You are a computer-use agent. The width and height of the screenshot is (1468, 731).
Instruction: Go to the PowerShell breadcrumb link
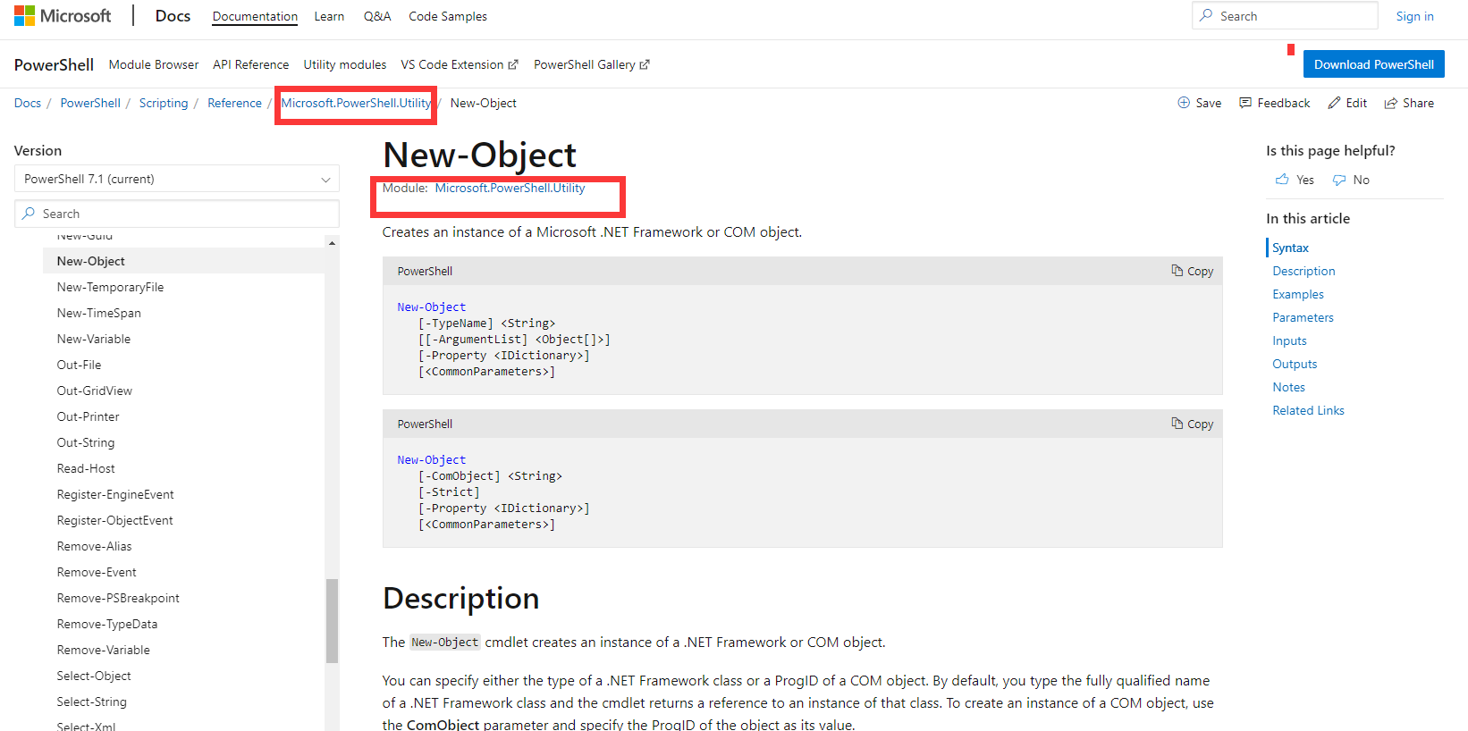pyautogui.click(x=90, y=103)
